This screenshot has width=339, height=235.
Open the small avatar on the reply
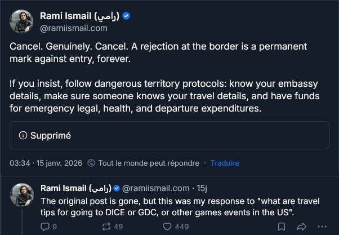coord(22,194)
